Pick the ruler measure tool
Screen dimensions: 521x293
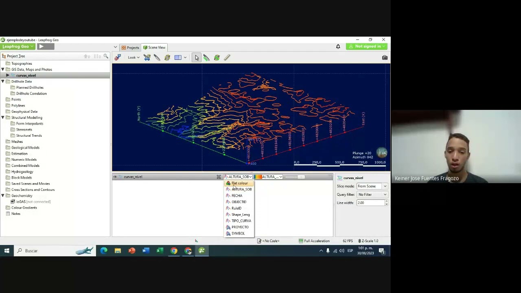(227, 57)
